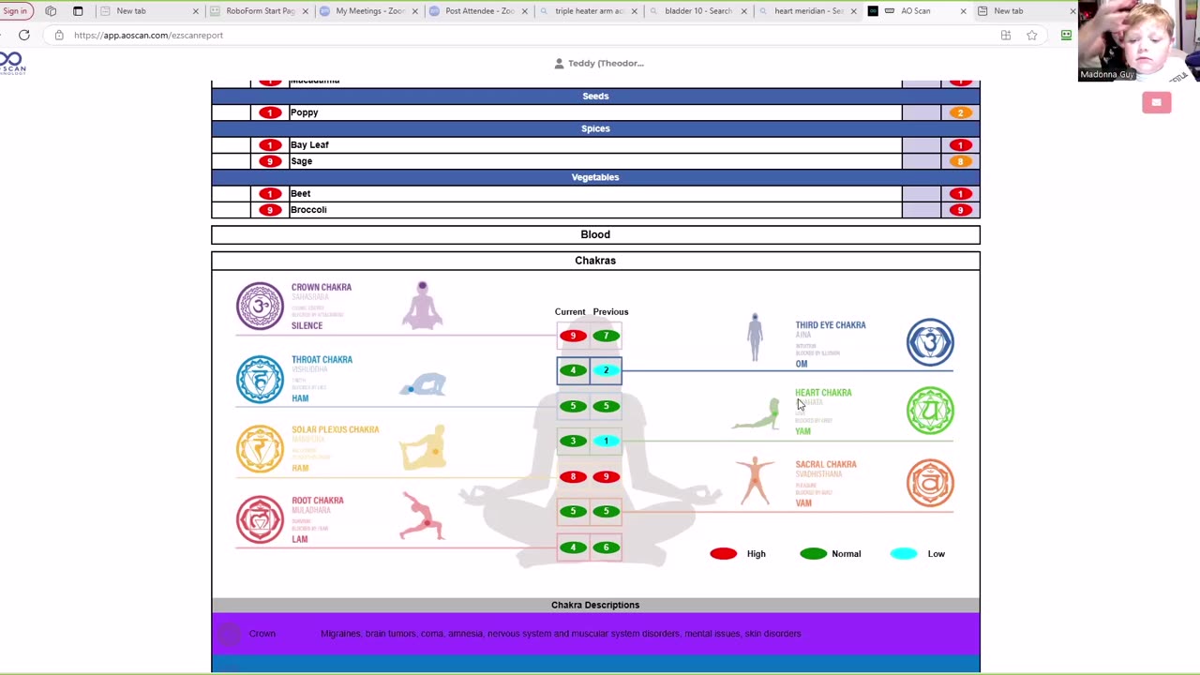Click the user profile icon next to Teddy
This screenshot has width=1200, height=675.
click(x=559, y=63)
